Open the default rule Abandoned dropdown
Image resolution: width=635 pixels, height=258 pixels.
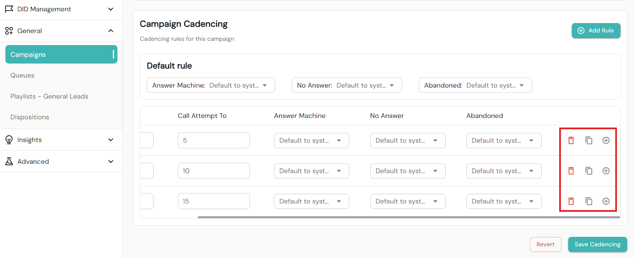click(475, 85)
